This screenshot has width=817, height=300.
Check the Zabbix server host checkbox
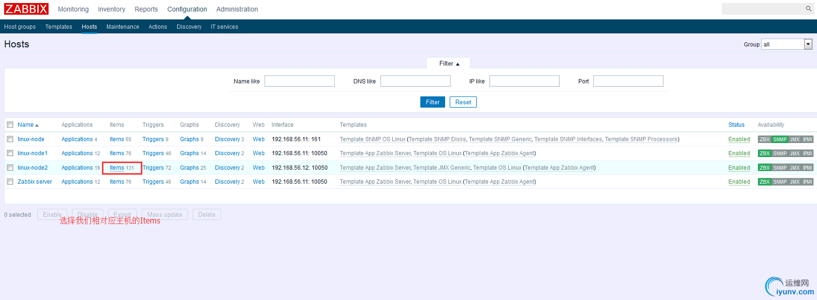pyautogui.click(x=10, y=182)
